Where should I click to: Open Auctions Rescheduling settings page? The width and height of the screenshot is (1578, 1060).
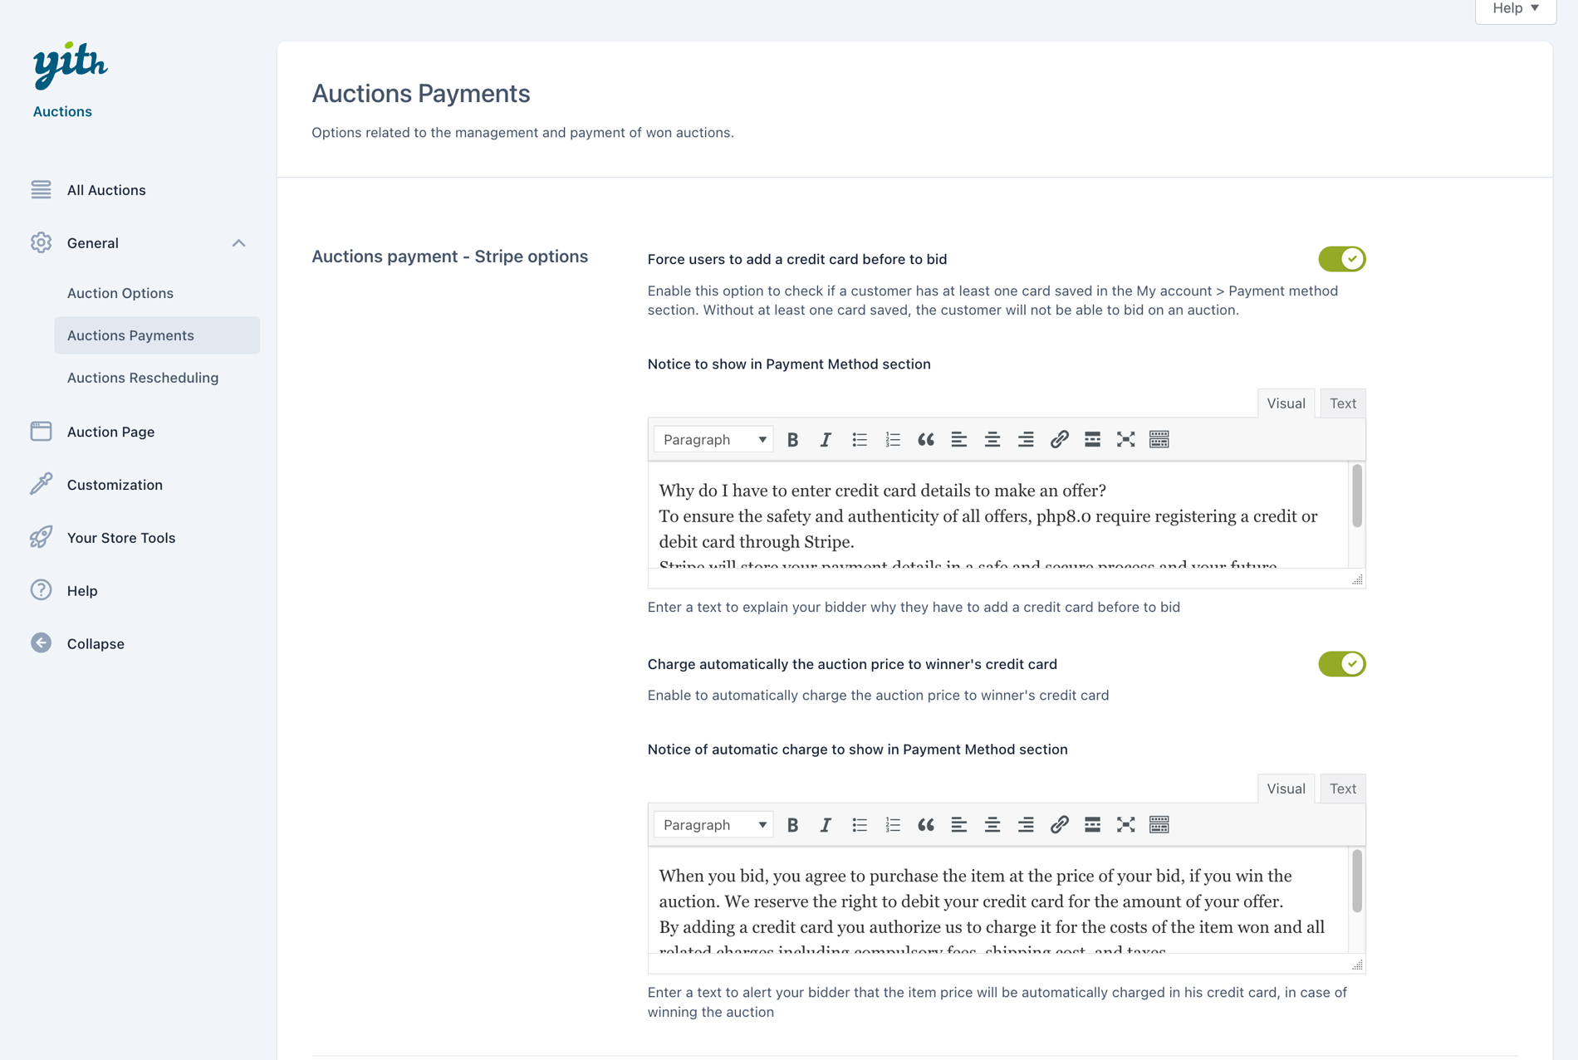click(143, 378)
